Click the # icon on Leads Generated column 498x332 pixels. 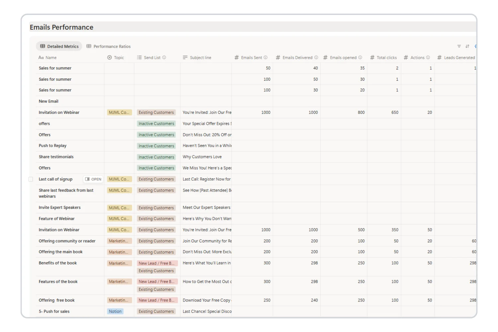point(439,57)
